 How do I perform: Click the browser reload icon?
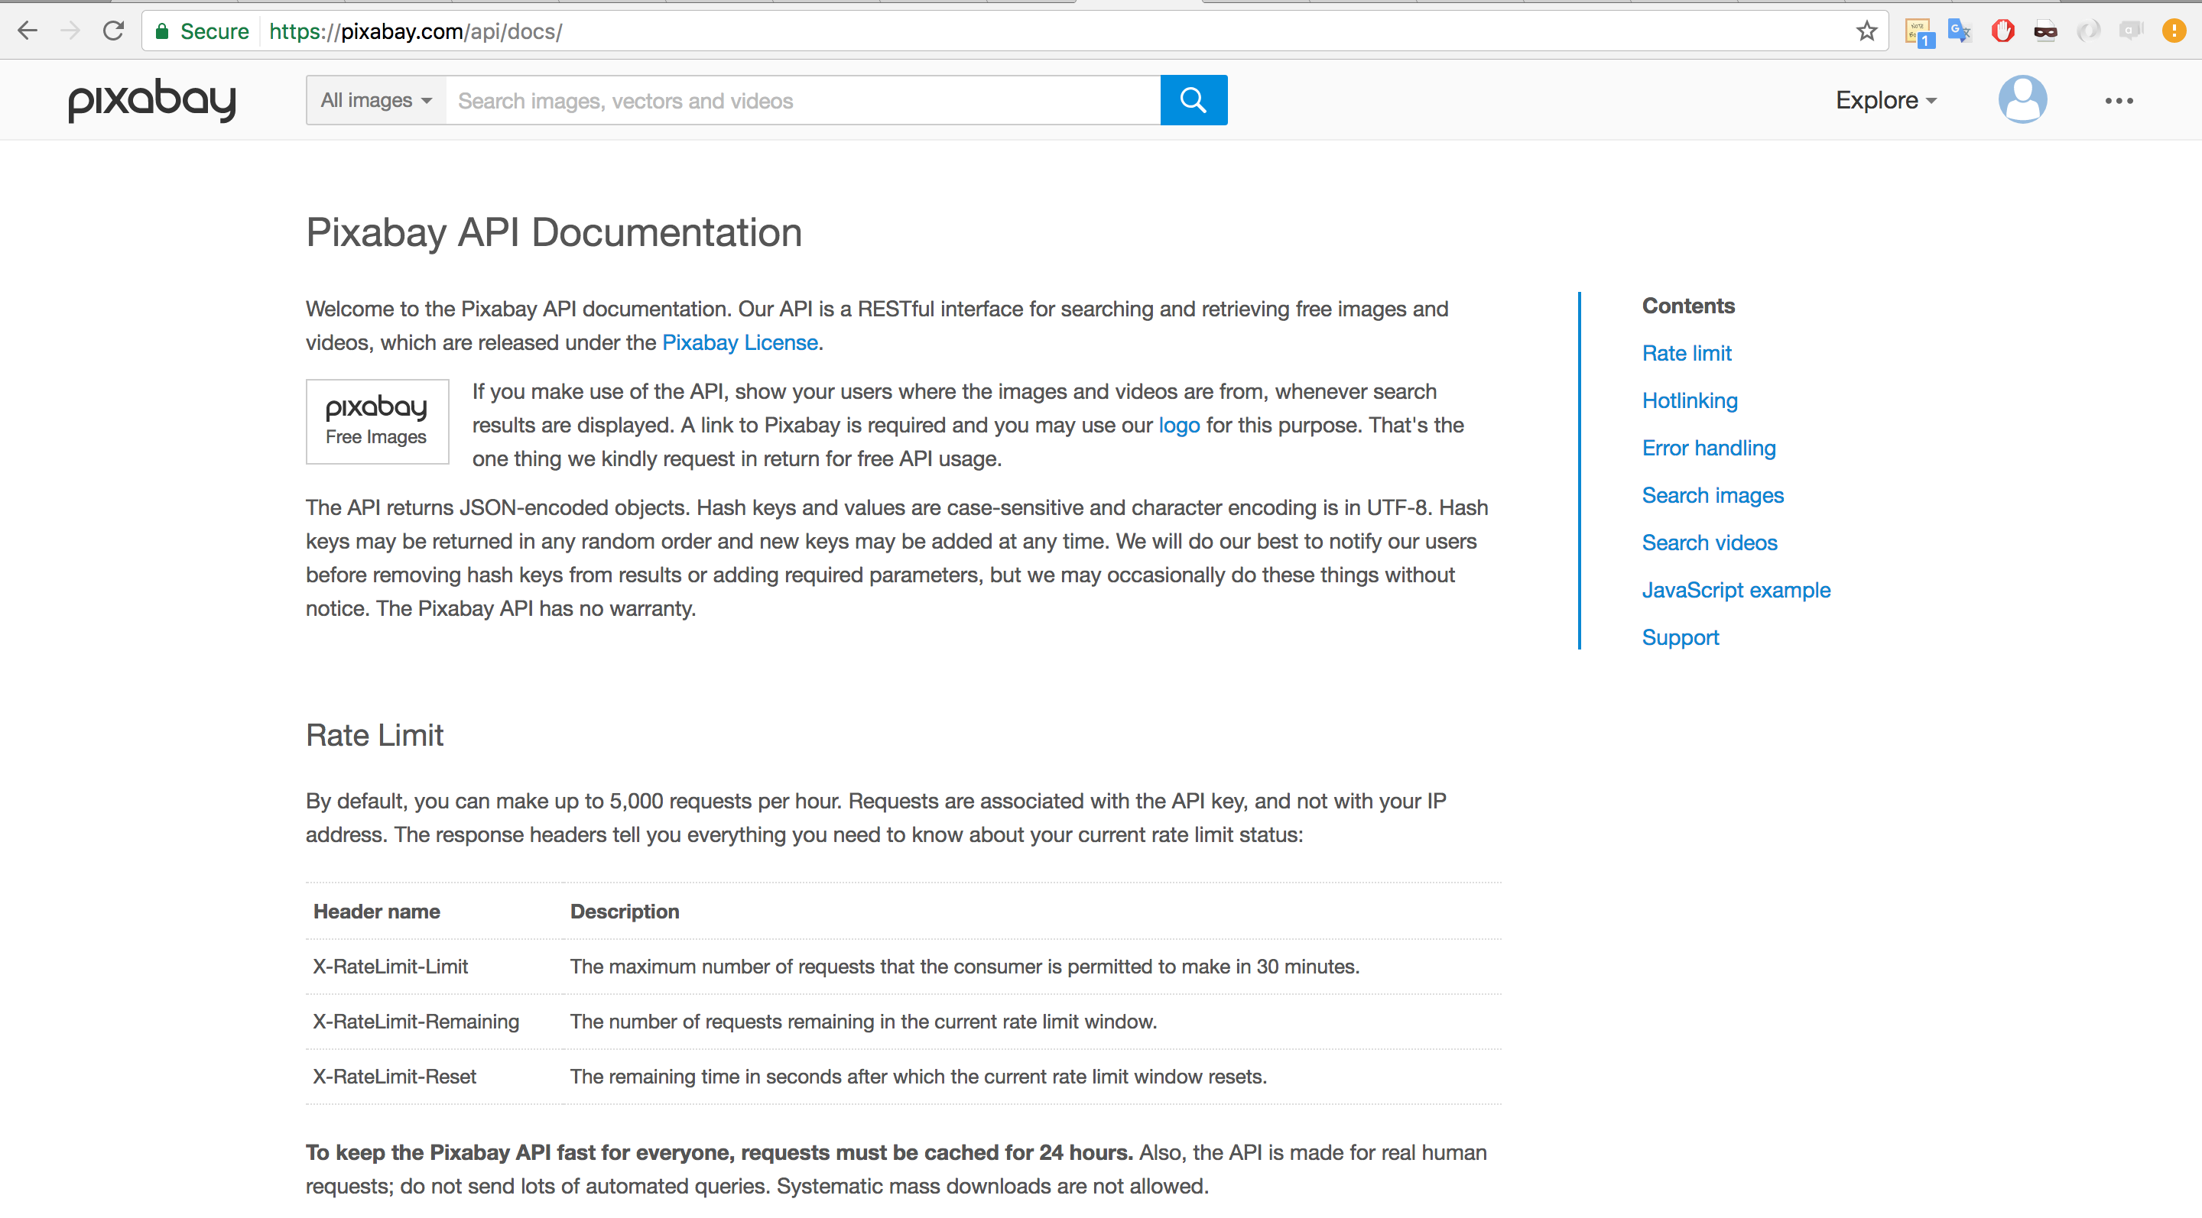[x=113, y=31]
